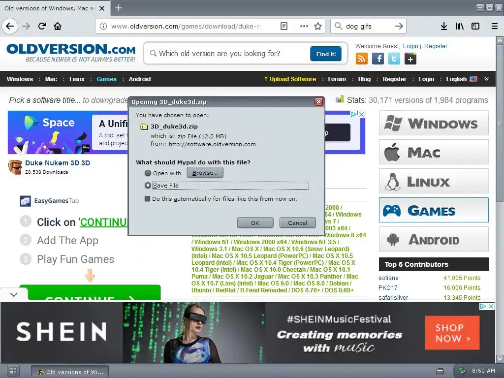Open the Games menu in site navigation

(106, 79)
